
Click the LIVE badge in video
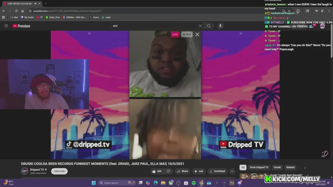coord(175,34)
